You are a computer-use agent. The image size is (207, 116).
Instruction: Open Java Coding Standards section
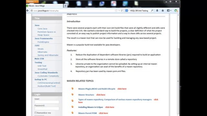tap(46, 72)
